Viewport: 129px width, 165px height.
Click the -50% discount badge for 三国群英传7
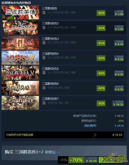pyautogui.click(x=101, y=103)
